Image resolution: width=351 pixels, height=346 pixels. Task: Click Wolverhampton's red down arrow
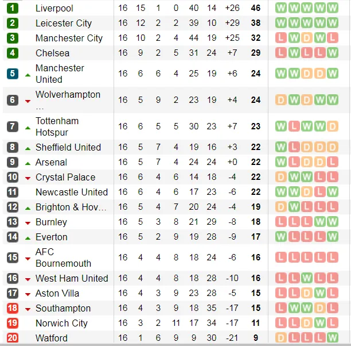[28, 101]
